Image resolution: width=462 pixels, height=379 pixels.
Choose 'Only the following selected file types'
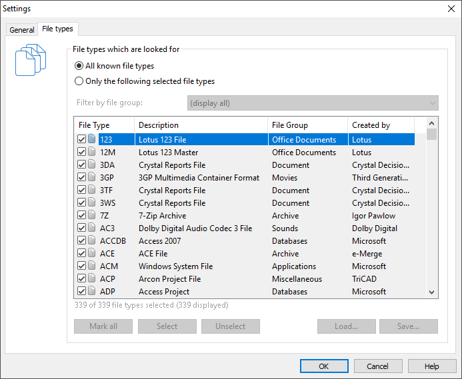pyautogui.click(x=79, y=81)
